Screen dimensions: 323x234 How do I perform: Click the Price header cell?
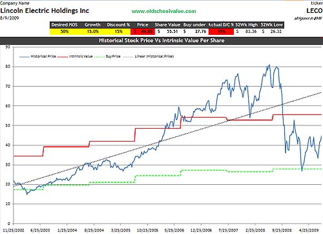coord(143,25)
